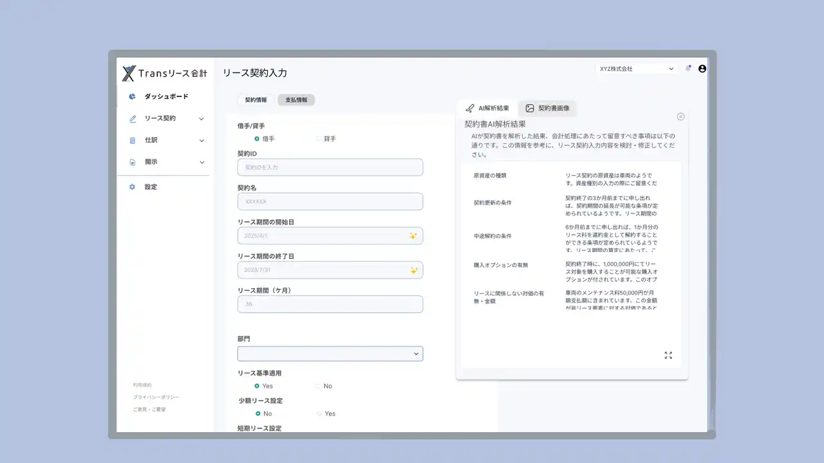Click sparkle icon in lease end date field

point(413,271)
